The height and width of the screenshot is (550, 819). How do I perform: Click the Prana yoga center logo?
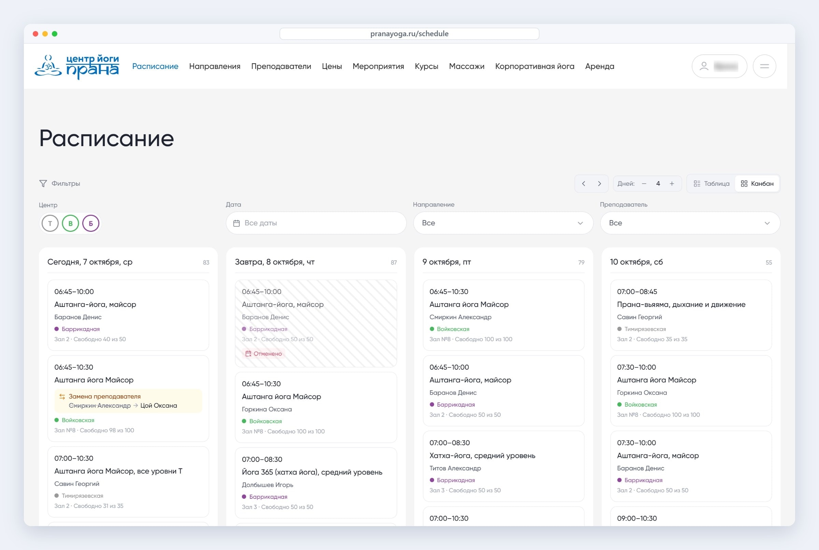pyautogui.click(x=77, y=66)
